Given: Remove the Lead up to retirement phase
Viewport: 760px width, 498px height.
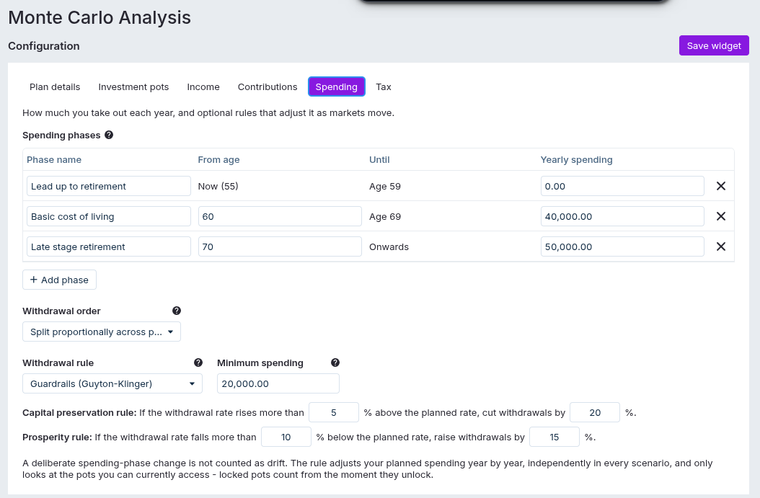Looking at the screenshot, I should (x=721, y=186).
